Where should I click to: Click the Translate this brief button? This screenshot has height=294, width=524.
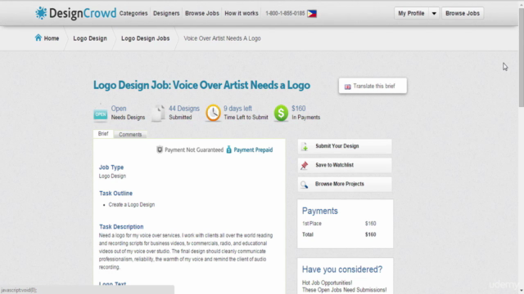[x=373, y=86]
